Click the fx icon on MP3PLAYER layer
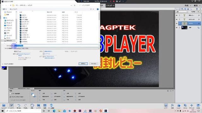 pos(199,19)
